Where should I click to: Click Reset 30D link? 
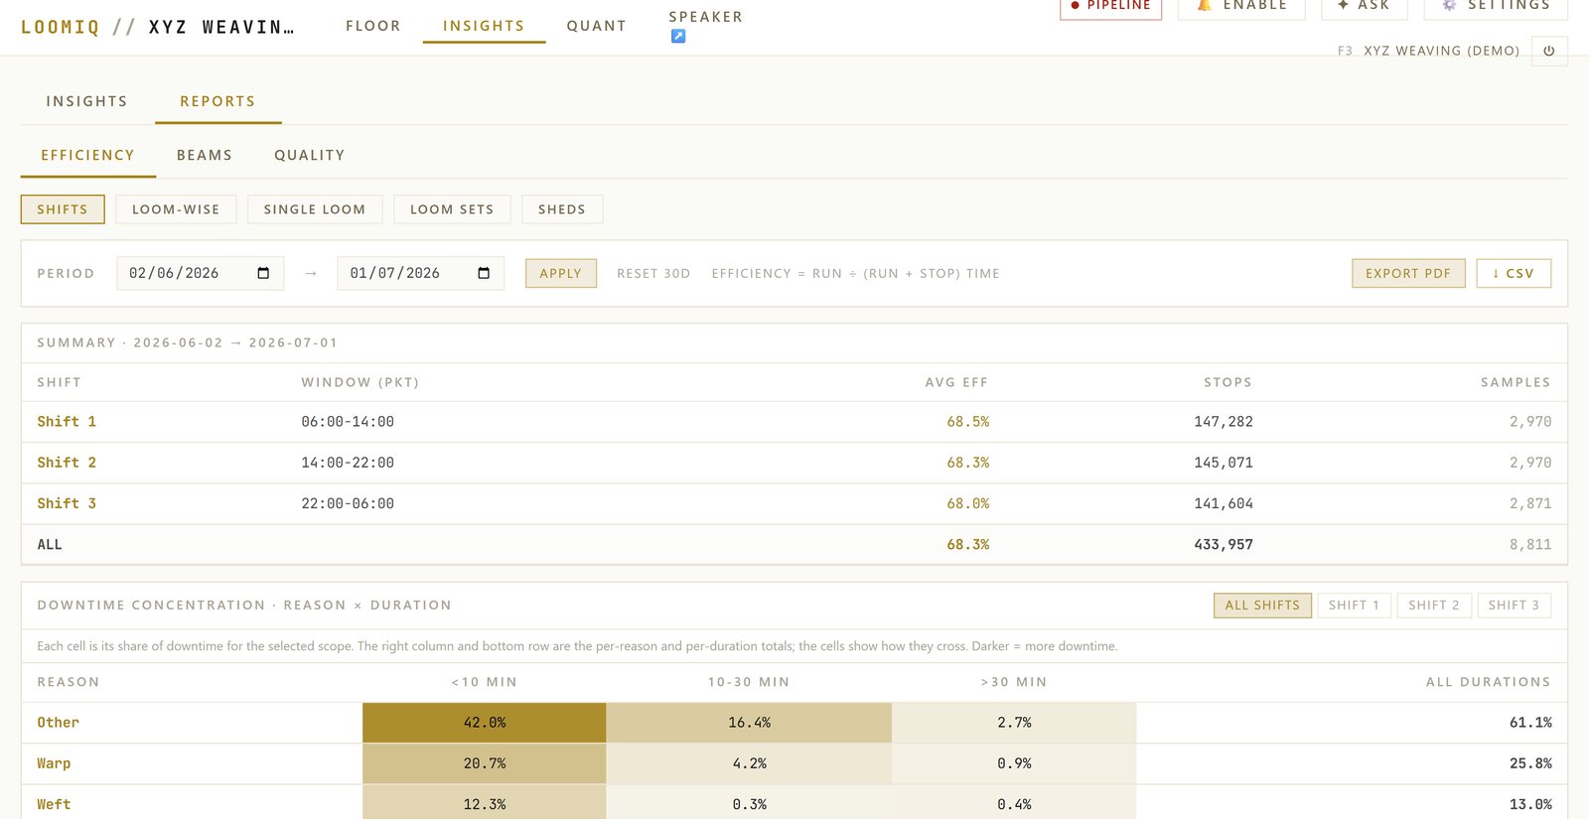coord(653,274)
